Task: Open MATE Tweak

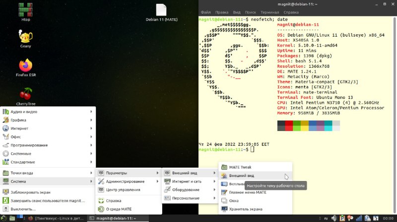Action: click(x=255, y=167)
